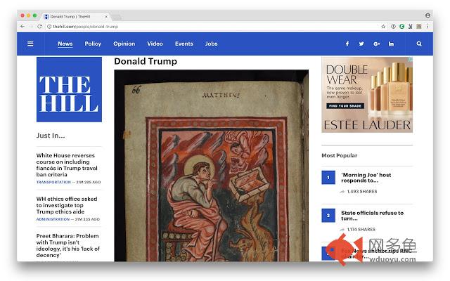Click the green circular extension icon

pyautogui.click(x=401, y=27)
